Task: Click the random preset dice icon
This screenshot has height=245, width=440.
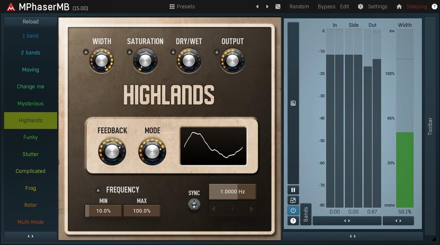Action: point(278,7)
